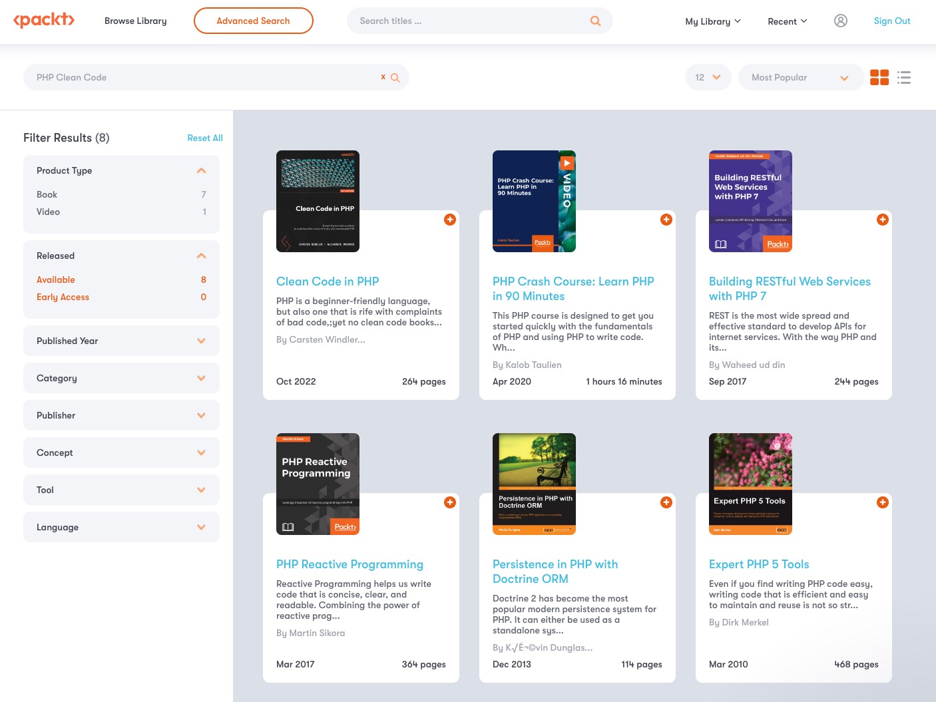Viewport: 936px width, 702px height.
Task: Add PHP Crash Course with plus icon
Action: click(666, 220)
